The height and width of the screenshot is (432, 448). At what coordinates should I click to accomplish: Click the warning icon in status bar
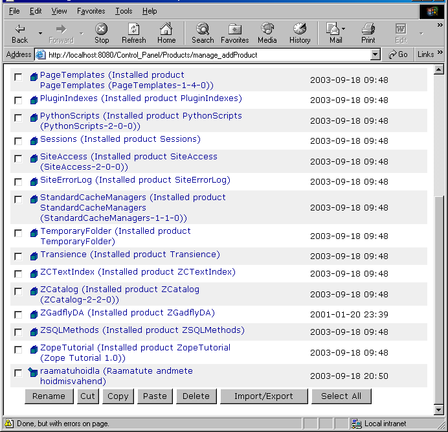pyautogui.click(x=9, y=423)
